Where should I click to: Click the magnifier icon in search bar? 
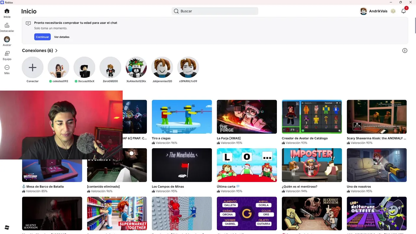[176, 11]
